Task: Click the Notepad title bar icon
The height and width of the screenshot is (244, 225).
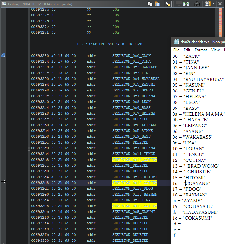Action: (x=176, y=42)
